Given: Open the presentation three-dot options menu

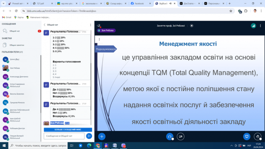Looking at the screenshot, I should (x=99, y=39).
